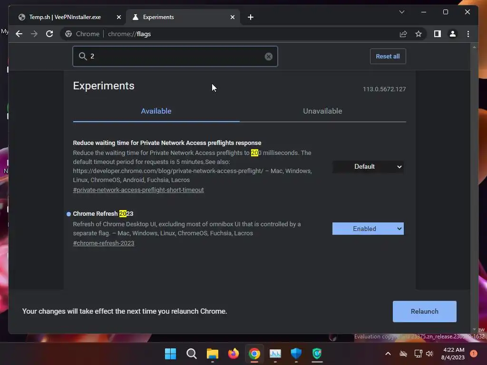Viewport: 487px width, 365px height.
Task: Open the Chrome three-dot menu
Action: click(468, 34)
